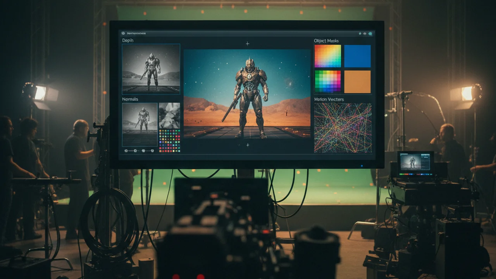This screenshot has height=279, width=496.
Task: Click the second icon in the row below Normals
Action: tap(135, 151)
